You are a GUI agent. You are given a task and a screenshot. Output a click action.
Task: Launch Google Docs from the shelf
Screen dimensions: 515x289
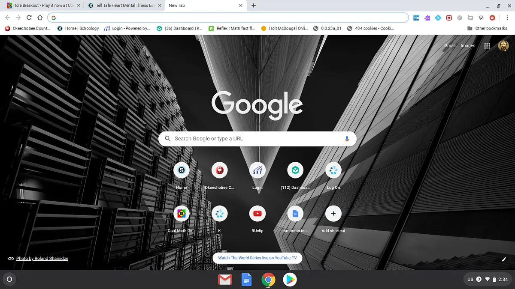point(246,280)
